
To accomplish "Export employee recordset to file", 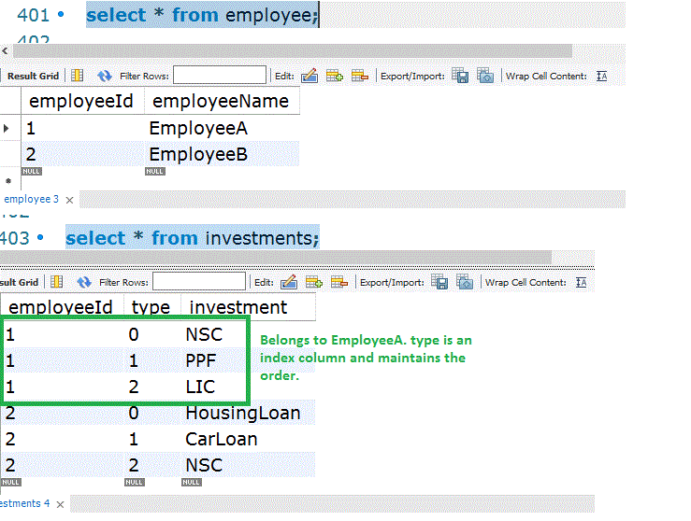I will click(x=460, y=76).
